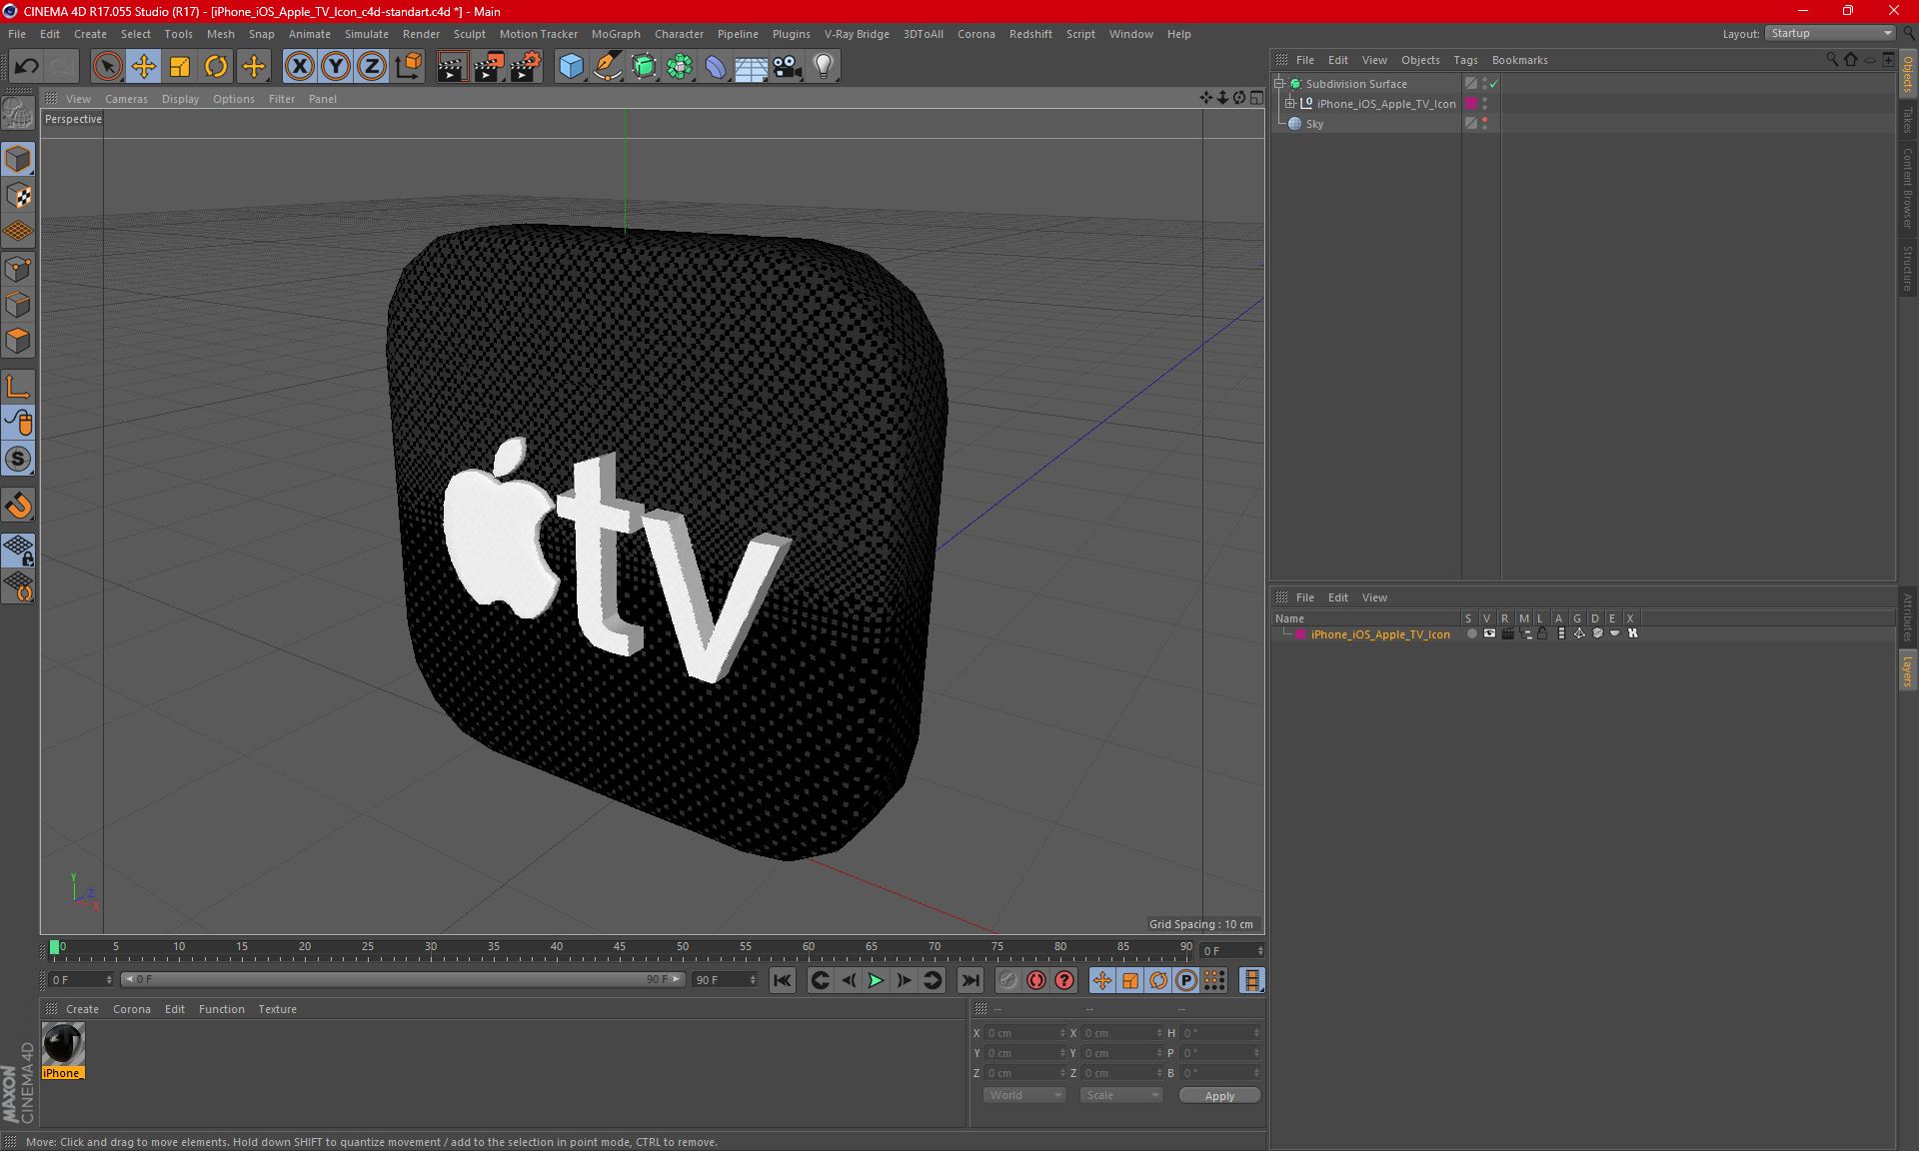Click stepper on current frame 0 F field
Viewport: 1919px width, 1151px height.
(1259, 950)
